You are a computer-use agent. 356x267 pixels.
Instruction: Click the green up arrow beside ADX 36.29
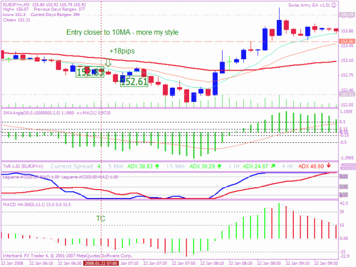219,166
